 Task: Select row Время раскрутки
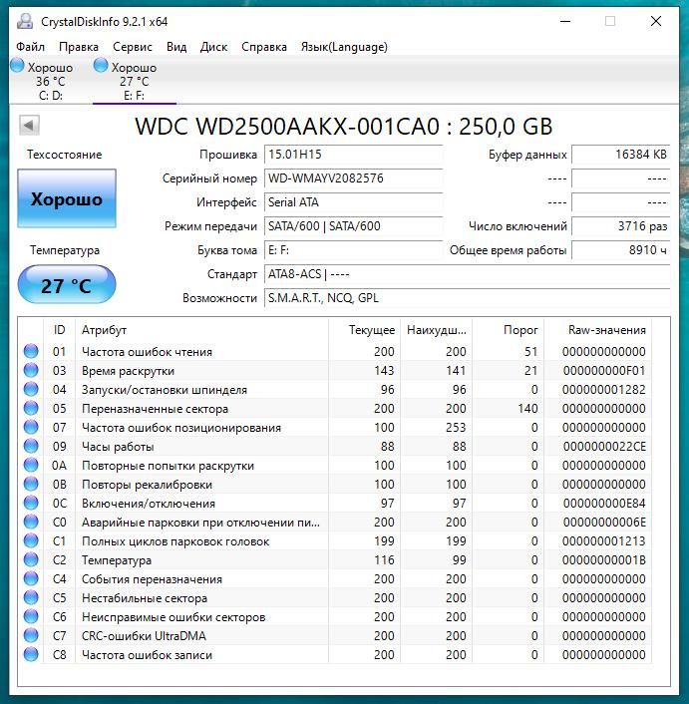point(334,370)
